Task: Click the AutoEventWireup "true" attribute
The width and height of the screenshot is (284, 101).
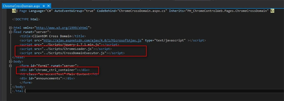Action: [75, 11]
